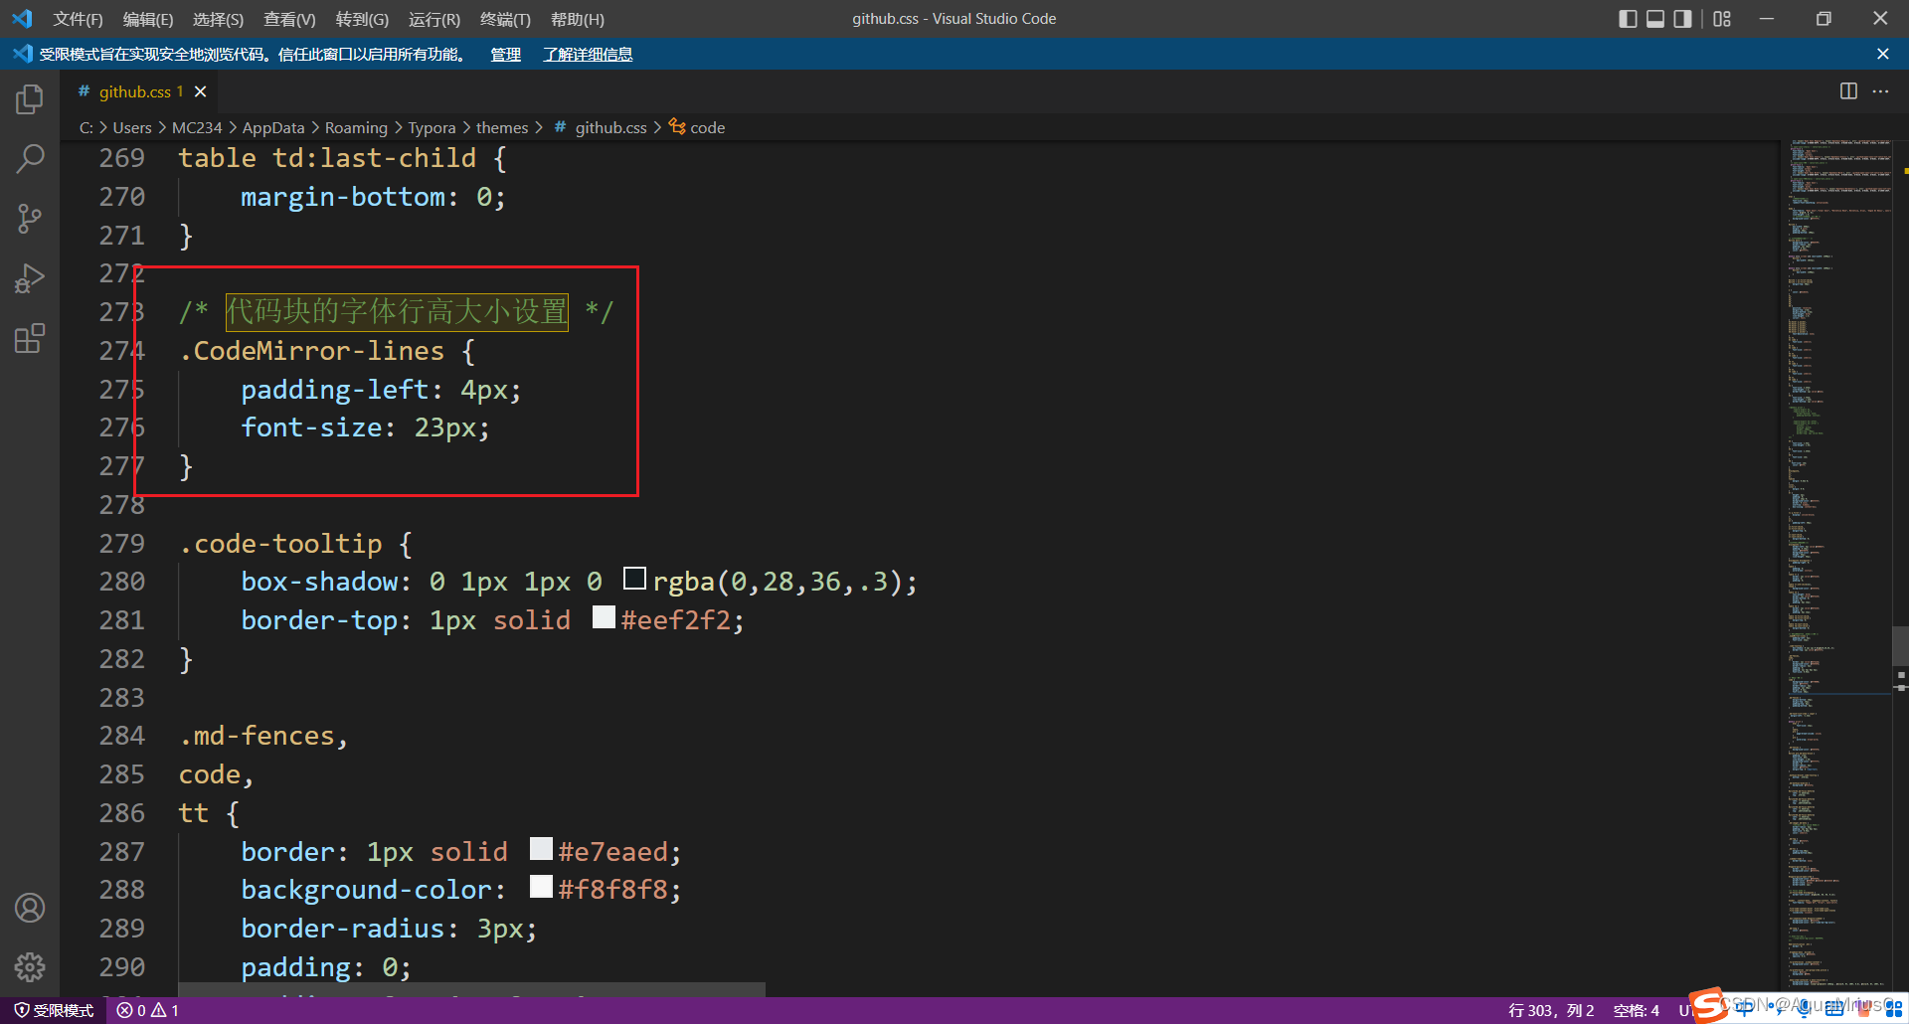Toggle the secondary side bar layout icon
1909x1024 pixels.
coord(1682,19)
